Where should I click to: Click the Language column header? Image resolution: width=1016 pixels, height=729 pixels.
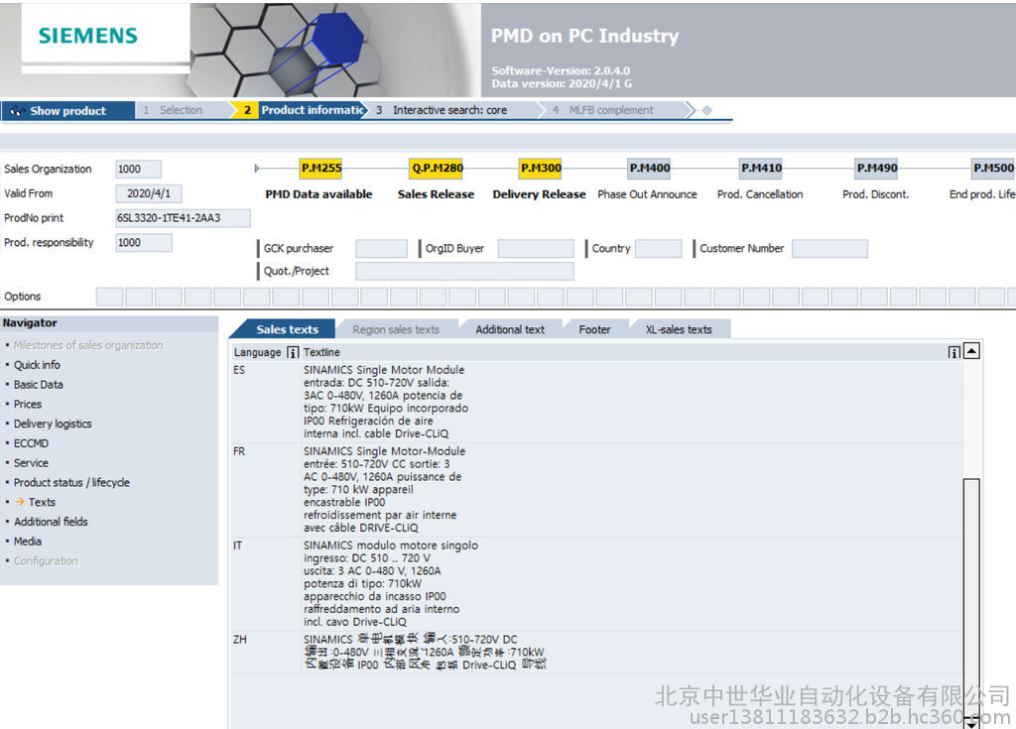point(257,352)
